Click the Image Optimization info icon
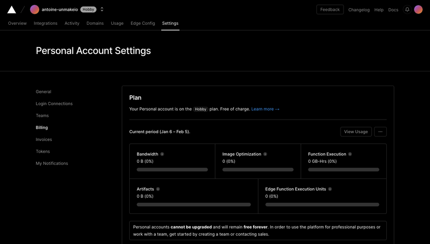The height and width of the screenshot is (244, 430). [265, 154]
